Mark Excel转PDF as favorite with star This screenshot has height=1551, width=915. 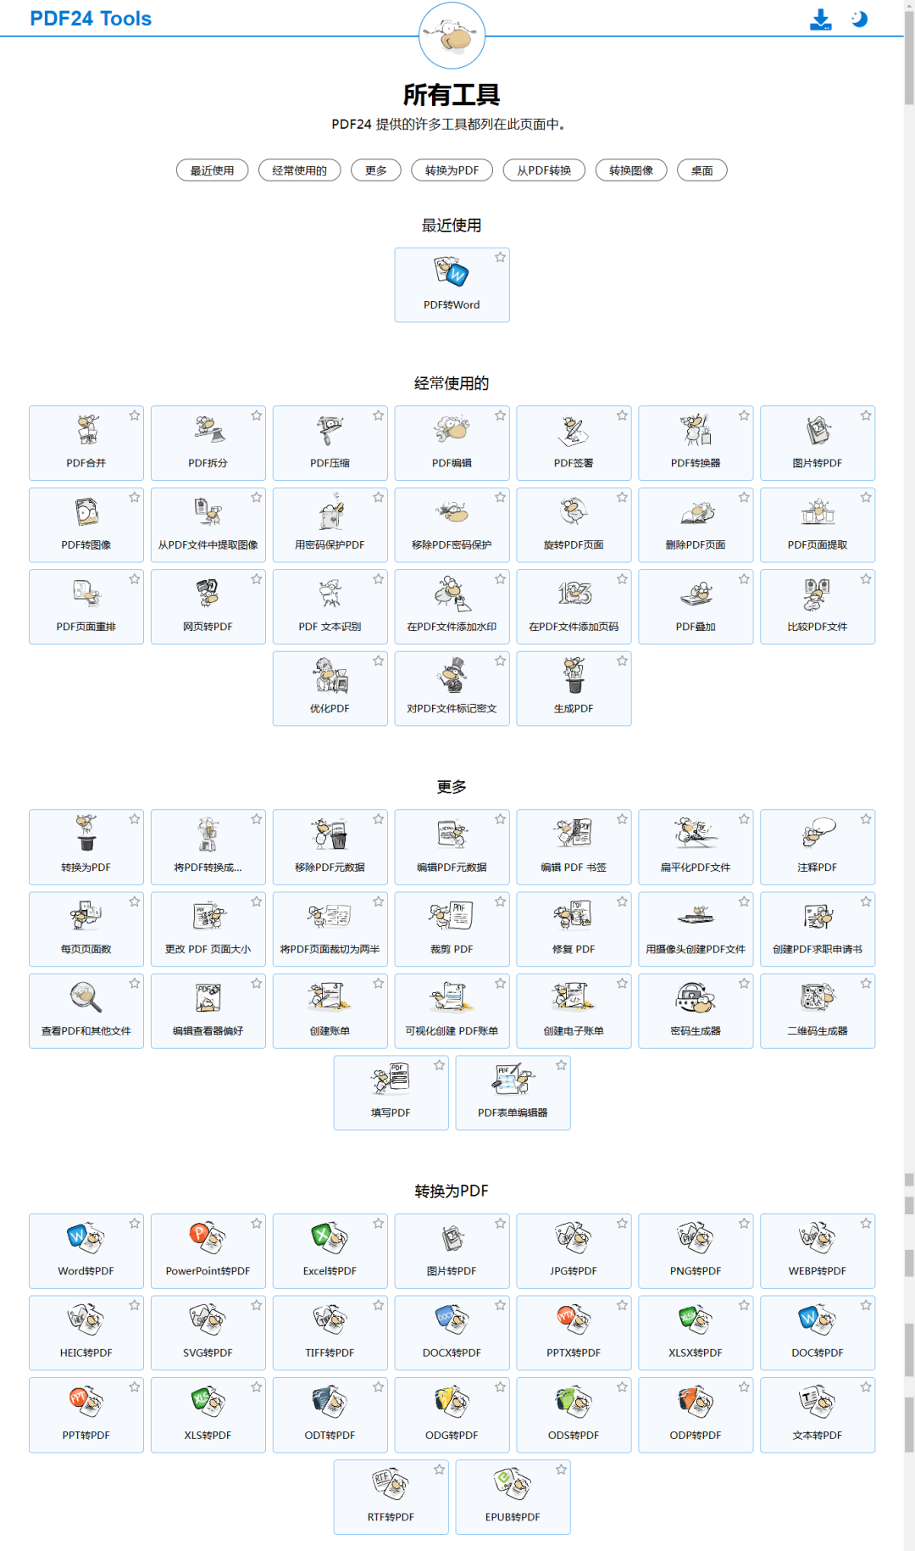379,1224
